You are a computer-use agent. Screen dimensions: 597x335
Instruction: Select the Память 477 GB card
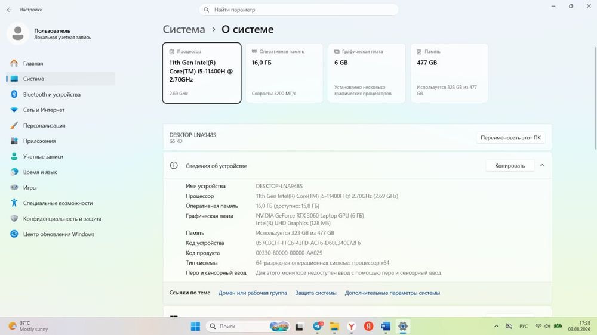450,73
